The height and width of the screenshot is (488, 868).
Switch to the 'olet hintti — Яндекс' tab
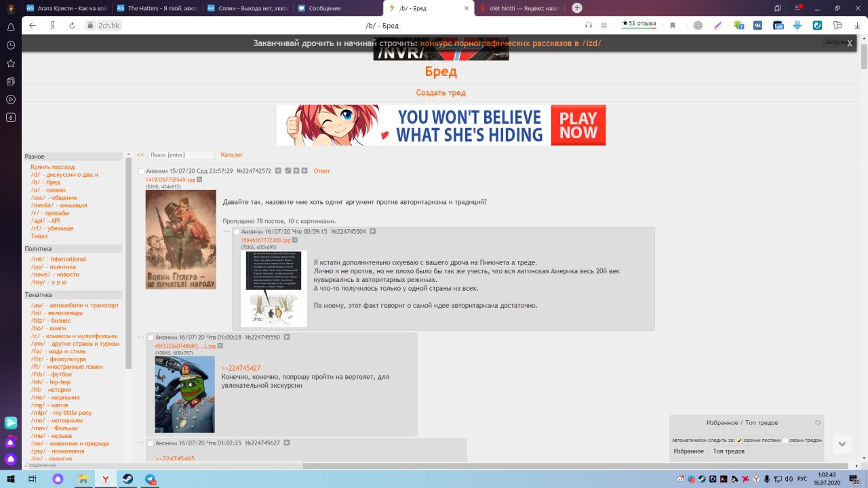519,8
